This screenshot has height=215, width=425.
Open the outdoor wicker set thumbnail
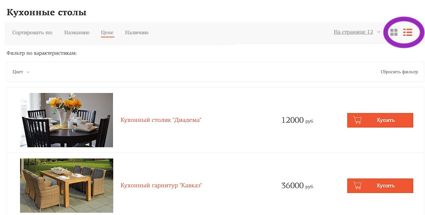[x=67, y=186]
